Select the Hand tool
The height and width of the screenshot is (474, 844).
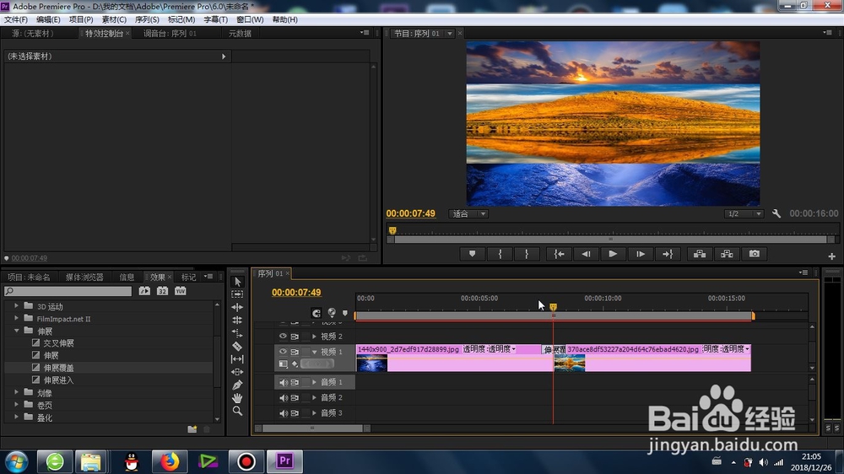point(237,397)
